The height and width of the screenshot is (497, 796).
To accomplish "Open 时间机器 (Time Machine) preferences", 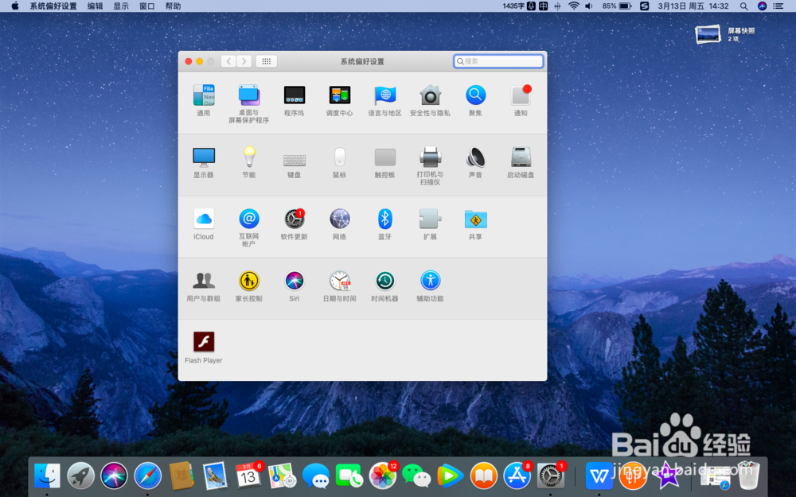I will (x=384, y=286).
